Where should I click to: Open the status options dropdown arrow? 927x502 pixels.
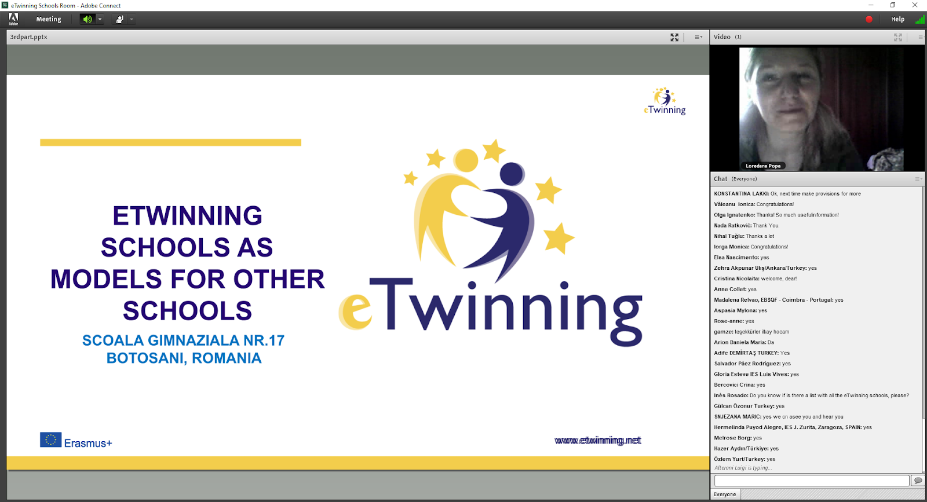132,19
